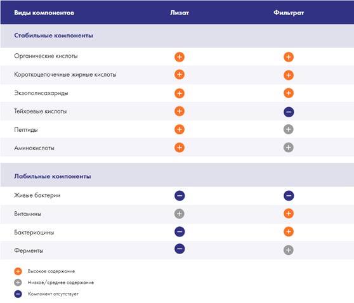The height and width of the screenshot is (303, 354).
Task: Click the Виды компонентов header label
Action: pyautogui.click(x=44, y=13)
